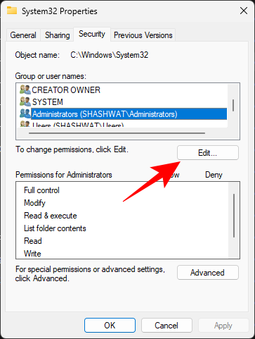Select CREATOR OWNER in the group list

click(66, 90)
